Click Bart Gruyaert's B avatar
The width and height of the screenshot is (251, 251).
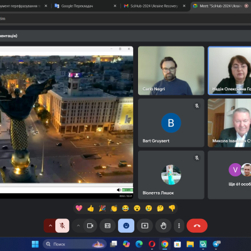tap(171, 123)
